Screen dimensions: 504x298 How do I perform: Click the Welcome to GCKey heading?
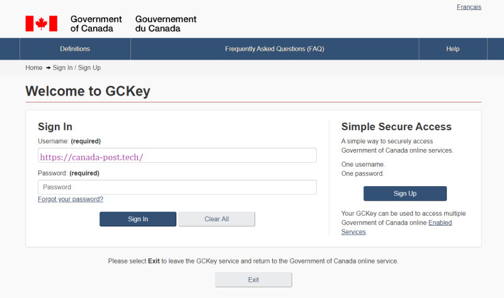[88, 91]
